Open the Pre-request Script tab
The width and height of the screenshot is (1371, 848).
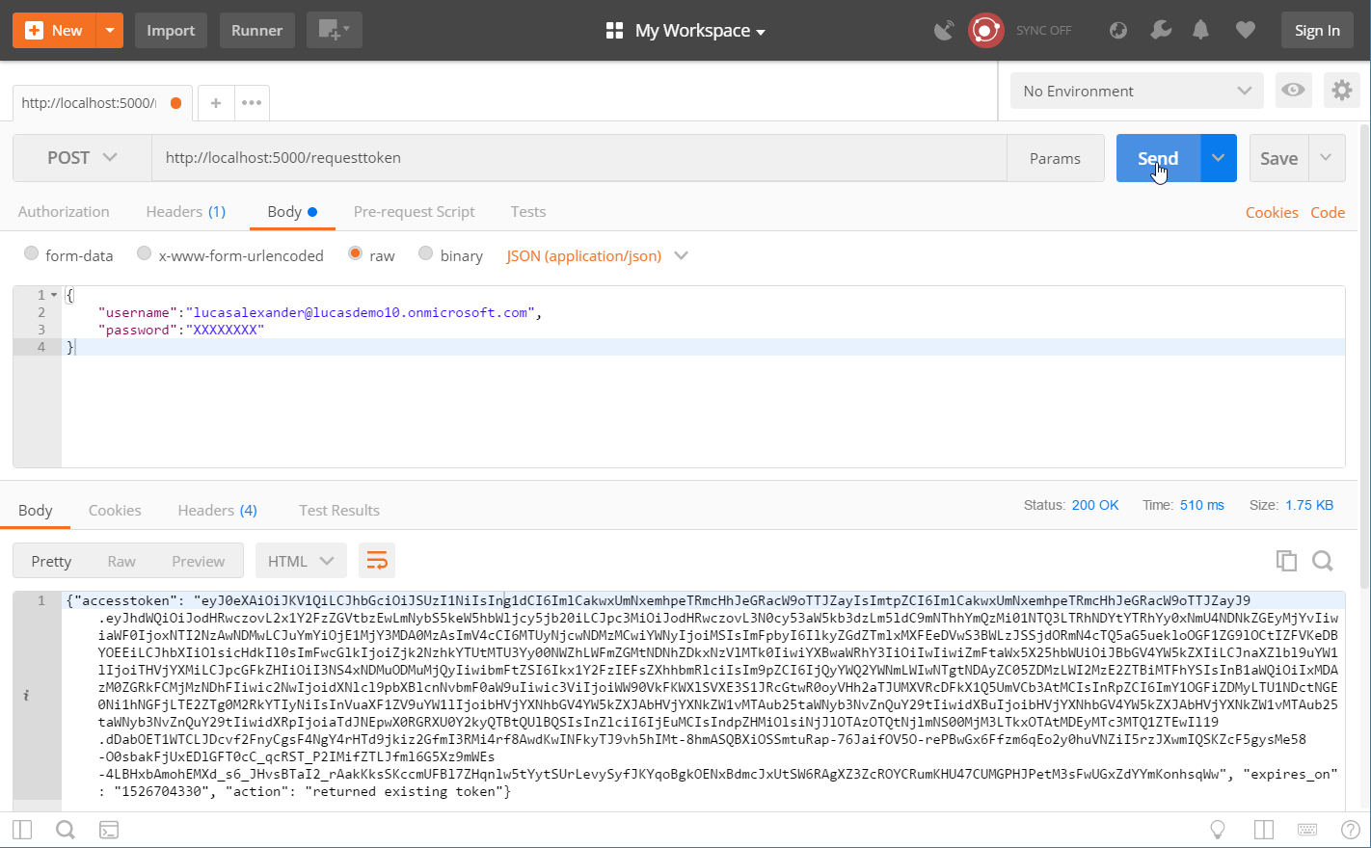(x=414, y=212)
